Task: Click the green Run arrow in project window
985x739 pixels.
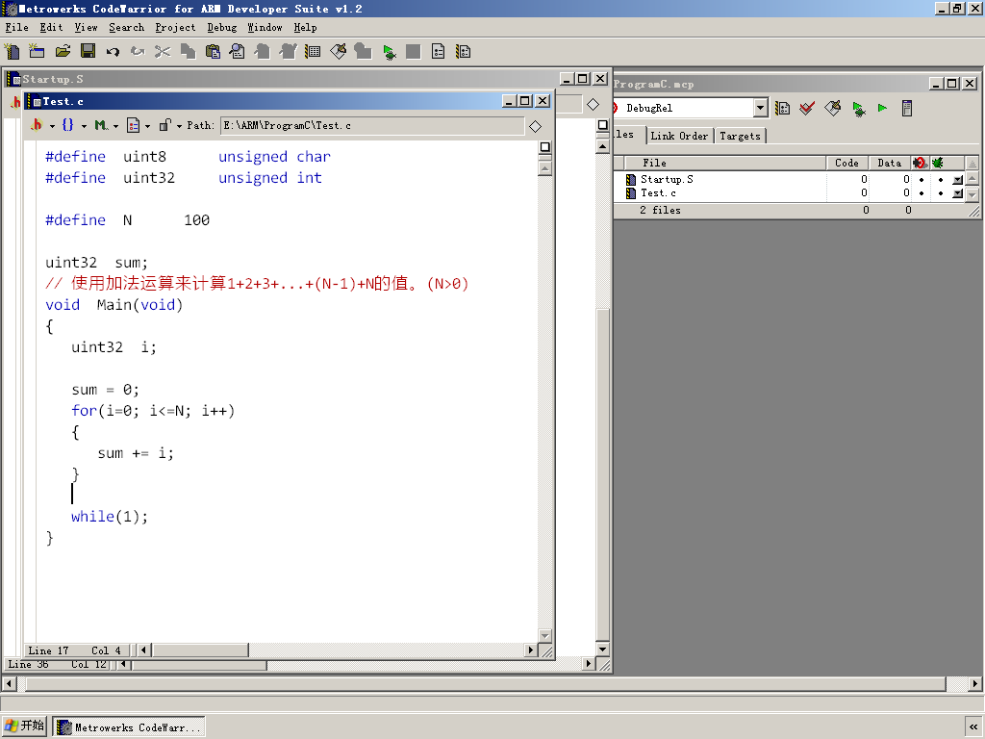Action: point(882,108)
